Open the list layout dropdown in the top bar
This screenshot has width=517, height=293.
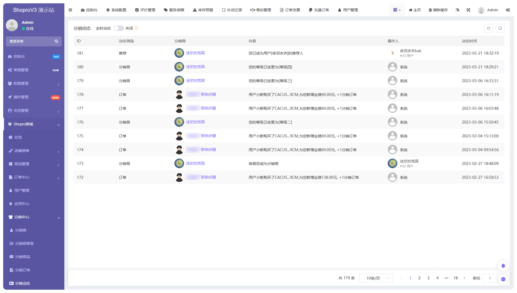coord(397,10)
